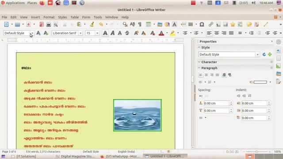Click the Open folder icon
This screenshot has height=159, width=283.
(18, 24)
